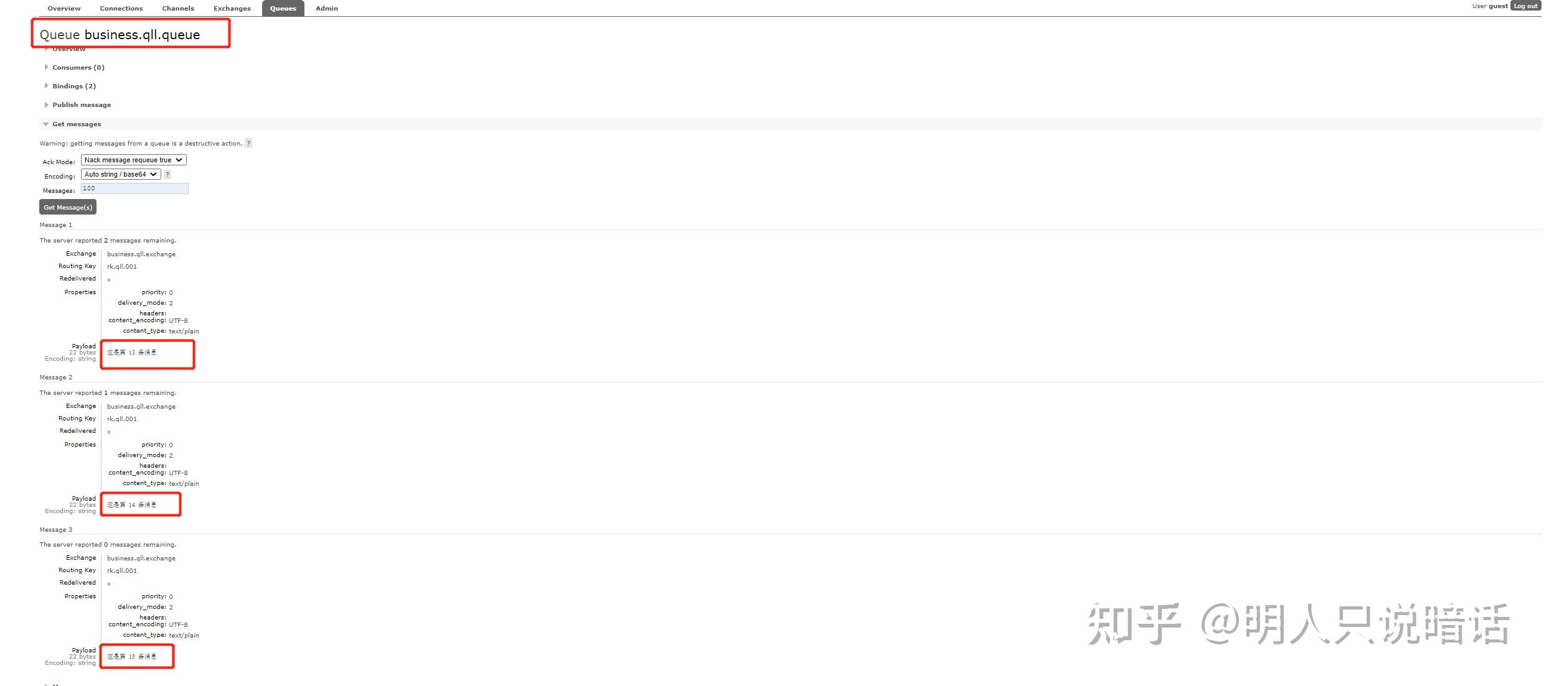Open the Overview tab in top navigation
Screen dimensions: 1549x686
click(64, 8)
